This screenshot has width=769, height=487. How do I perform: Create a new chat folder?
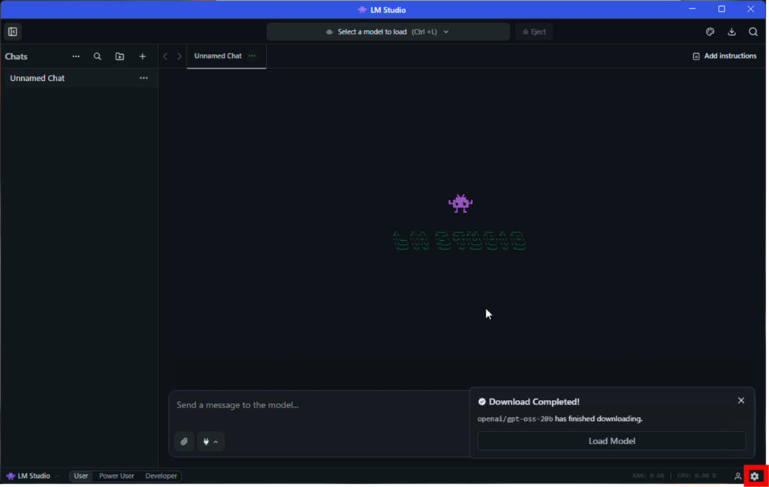pyautogui.click(x=119, y=56)
